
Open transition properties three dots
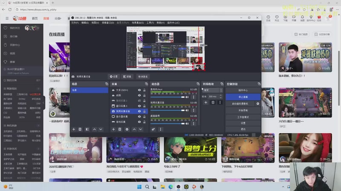(x=220, y=102)
